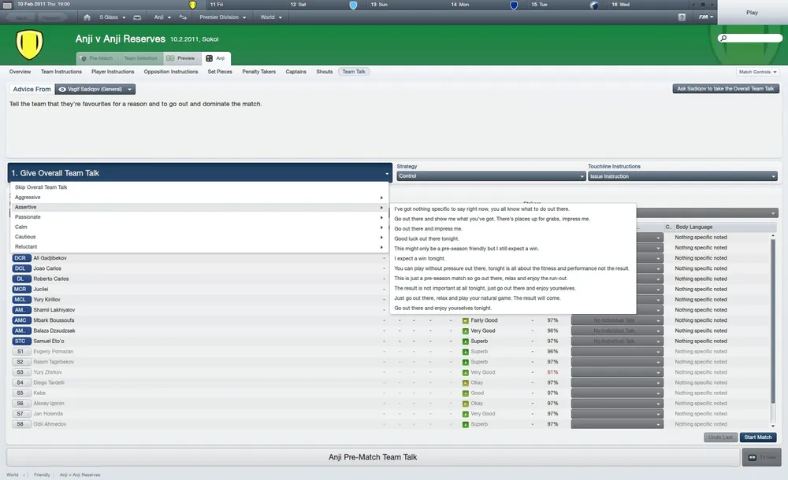The image size is (788, 480).
Task: Open Mbark Boussoufa's individual talk dropdown
Action: [617, 320]
